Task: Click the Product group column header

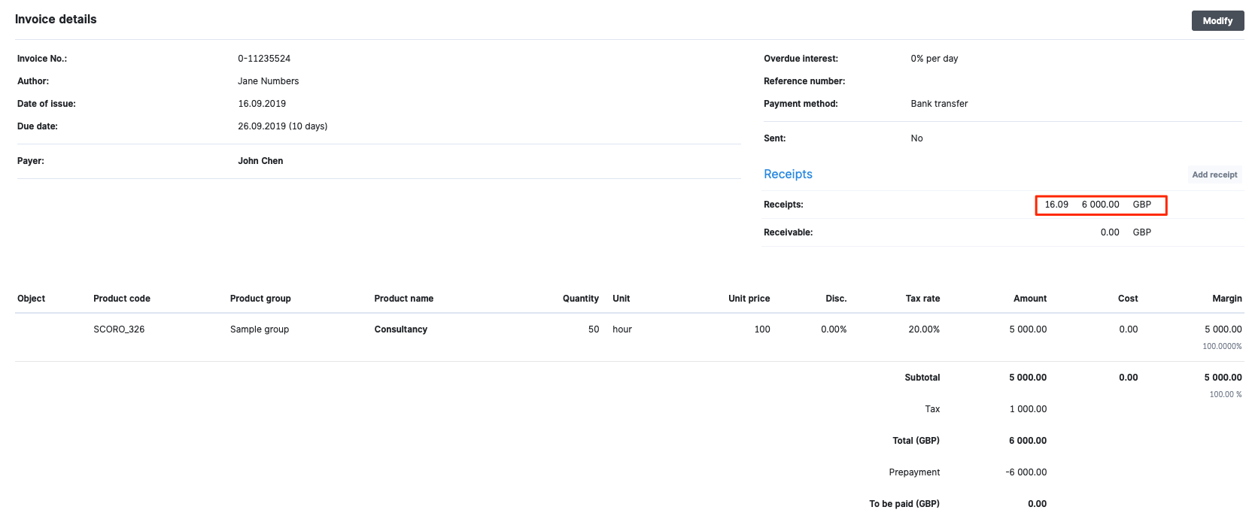Action: tap(260, 299)
